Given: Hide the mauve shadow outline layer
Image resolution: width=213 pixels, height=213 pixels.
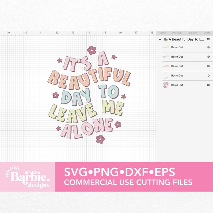Looking at the screenshot, I should point(208,85).
